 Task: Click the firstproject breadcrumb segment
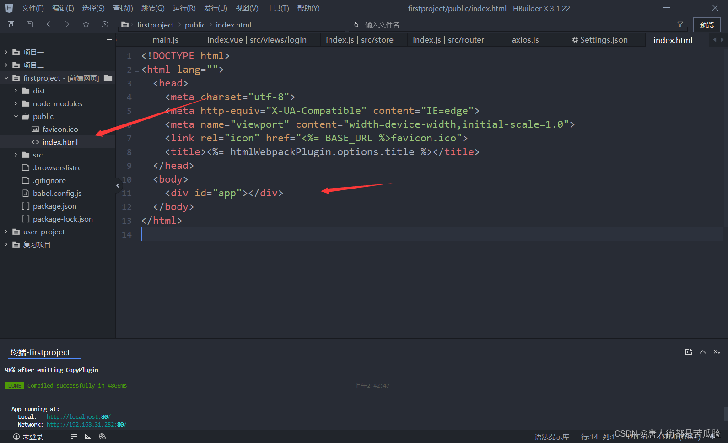point(156,25)
